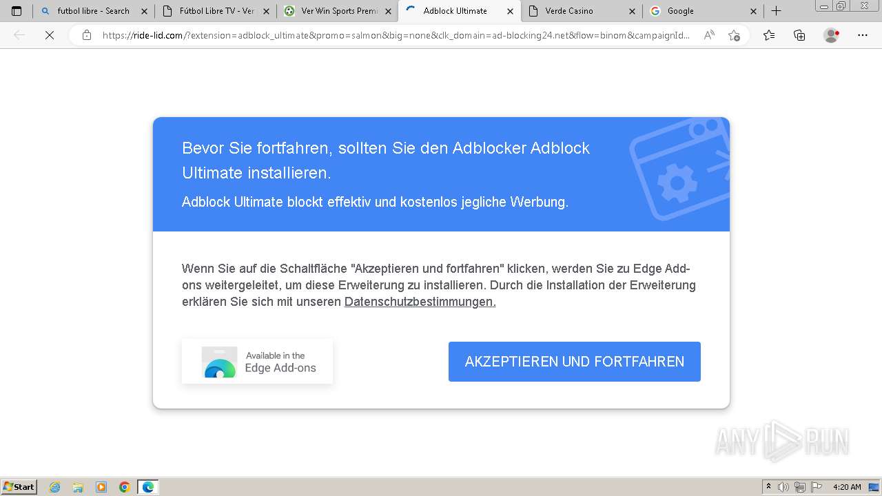Switch to the futbol libre - Search tab
The image size is (882, 496).
pyautogui.click(x=93, y=11)
